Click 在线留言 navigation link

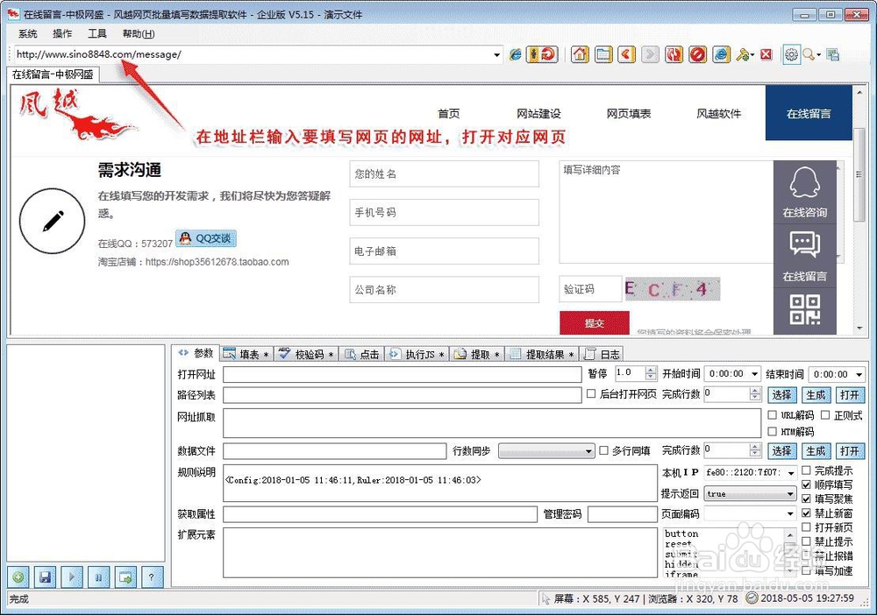(809, 113)
